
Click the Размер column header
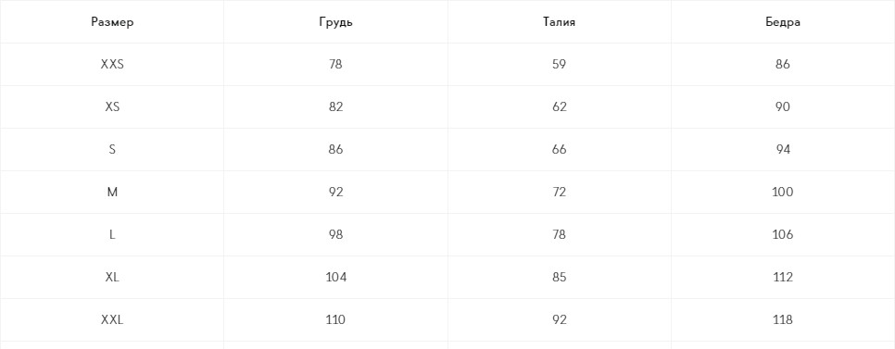tap(112, 22)
